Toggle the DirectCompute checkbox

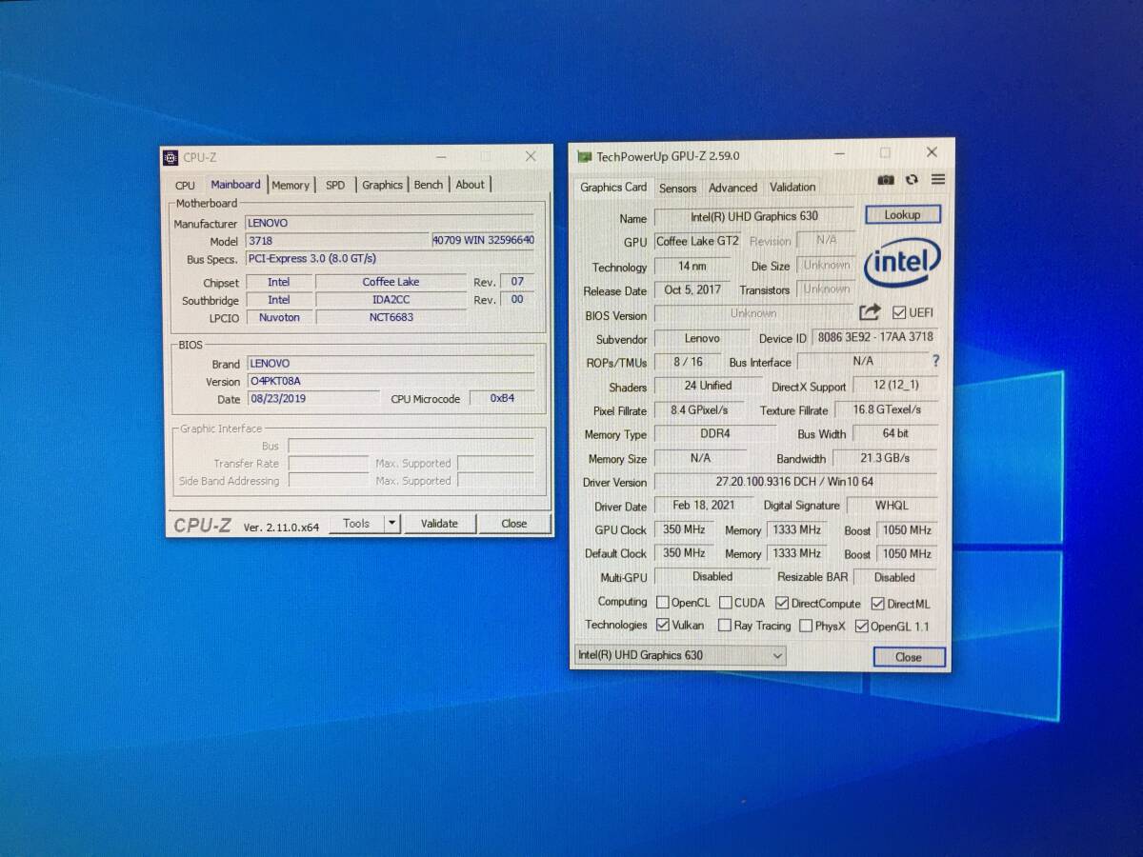(782, 603)
